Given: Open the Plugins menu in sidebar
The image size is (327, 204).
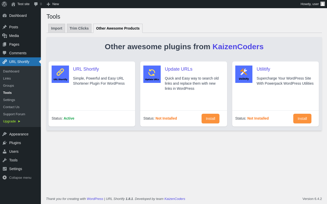Looking at the screenshot, I should [x=15, y=143].
